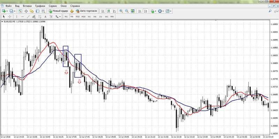Open the periodicity clock dropdown
Screen dimensions: 279x139
[x=161, y=11]
